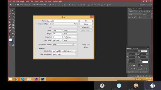Open the 8 bit depth dropdown
Viewport: 161px width, 90px height.
point(70,40)
